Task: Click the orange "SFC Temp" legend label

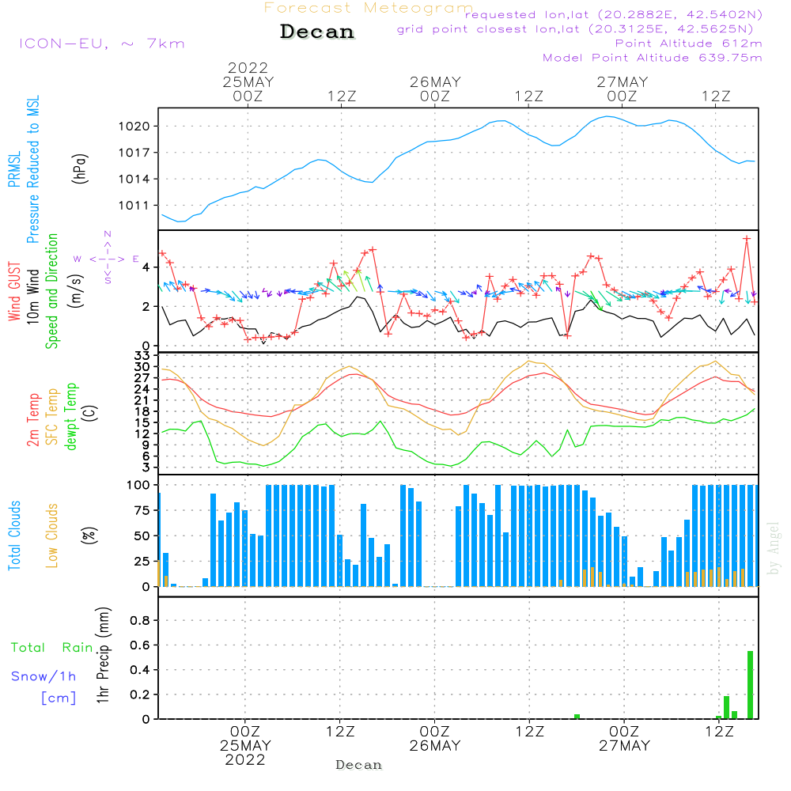Action: click(x=52, y=417)
